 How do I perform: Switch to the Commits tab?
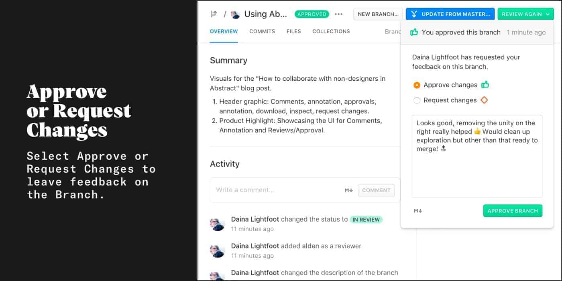(x=262, y=31)
